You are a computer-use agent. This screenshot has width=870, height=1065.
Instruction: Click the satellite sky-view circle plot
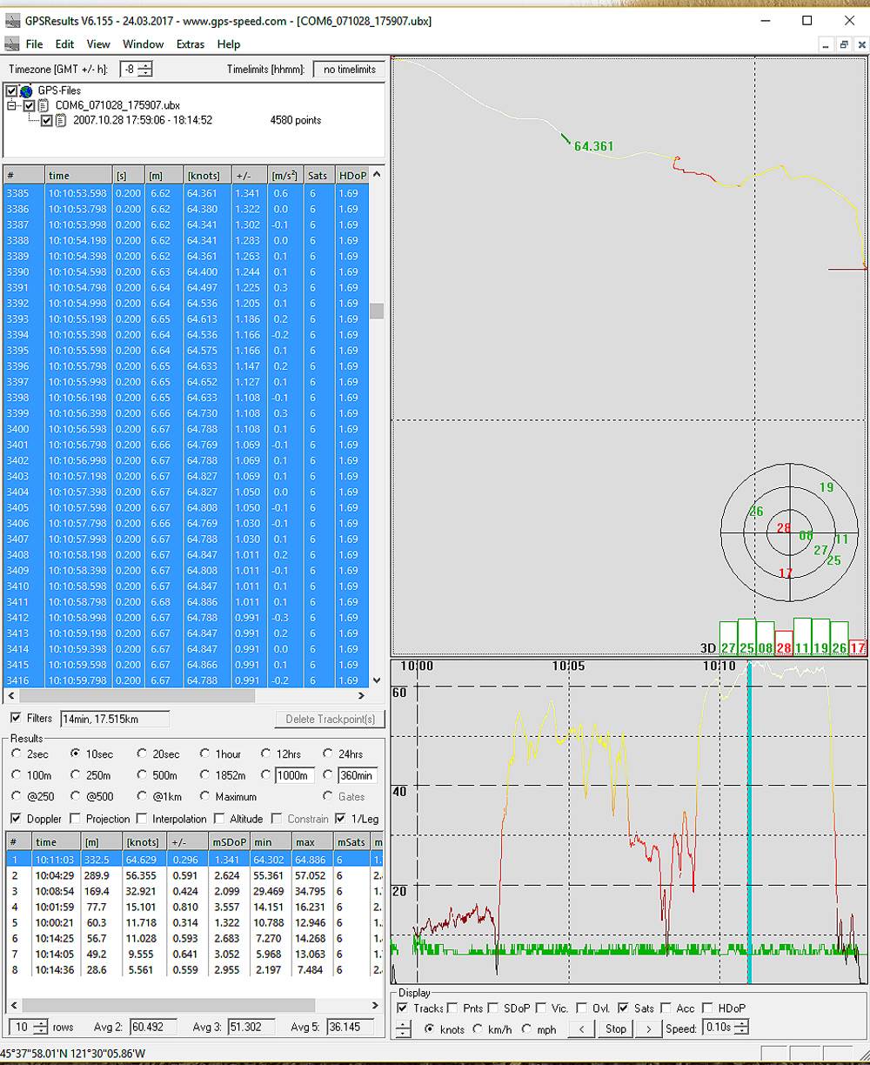click(x=790, y=532)
